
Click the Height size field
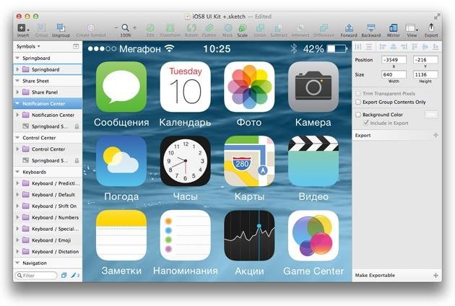point(425,74)
